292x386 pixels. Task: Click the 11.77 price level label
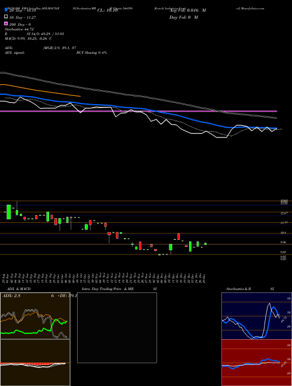coord(284,223)
